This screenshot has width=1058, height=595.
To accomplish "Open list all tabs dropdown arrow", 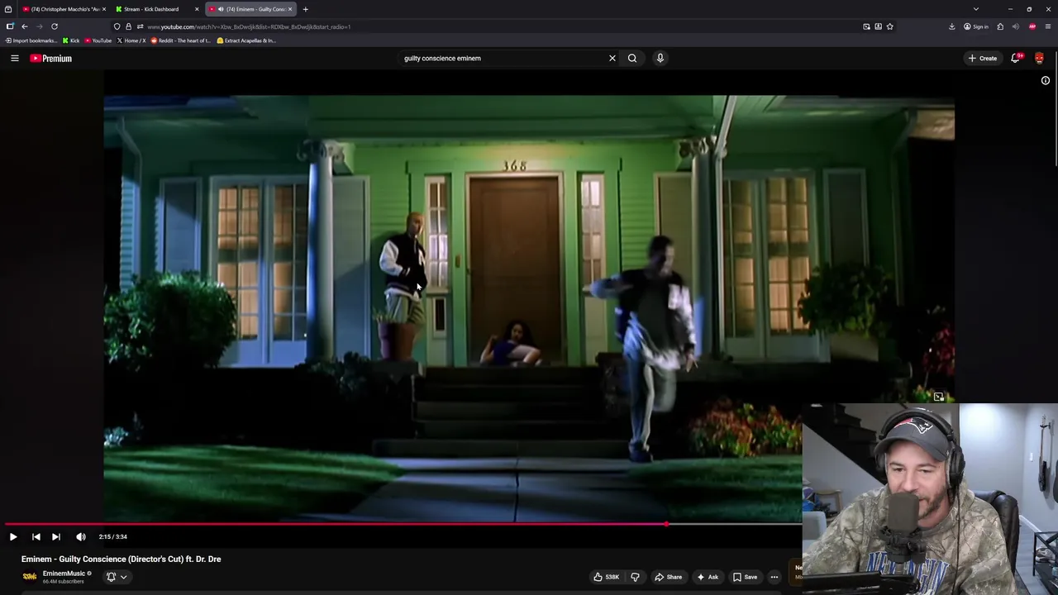I will [976, 9].
